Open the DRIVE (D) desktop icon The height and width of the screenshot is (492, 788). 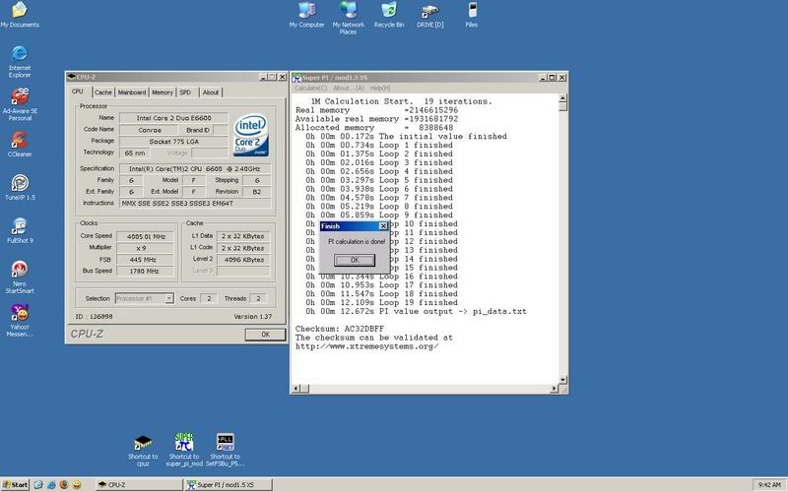point(431,11)
